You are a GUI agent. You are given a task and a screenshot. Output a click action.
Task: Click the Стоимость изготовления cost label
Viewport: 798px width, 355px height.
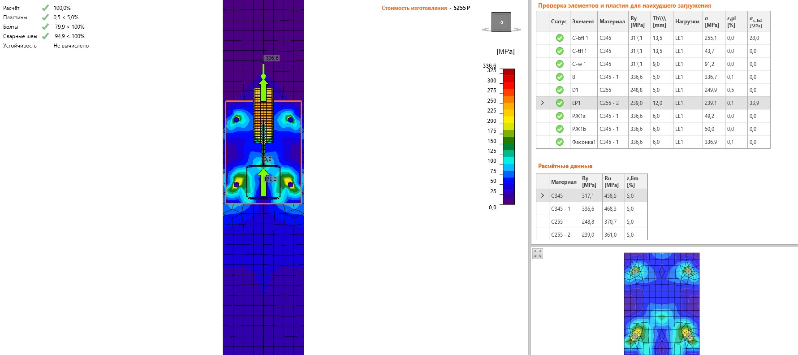414,8
